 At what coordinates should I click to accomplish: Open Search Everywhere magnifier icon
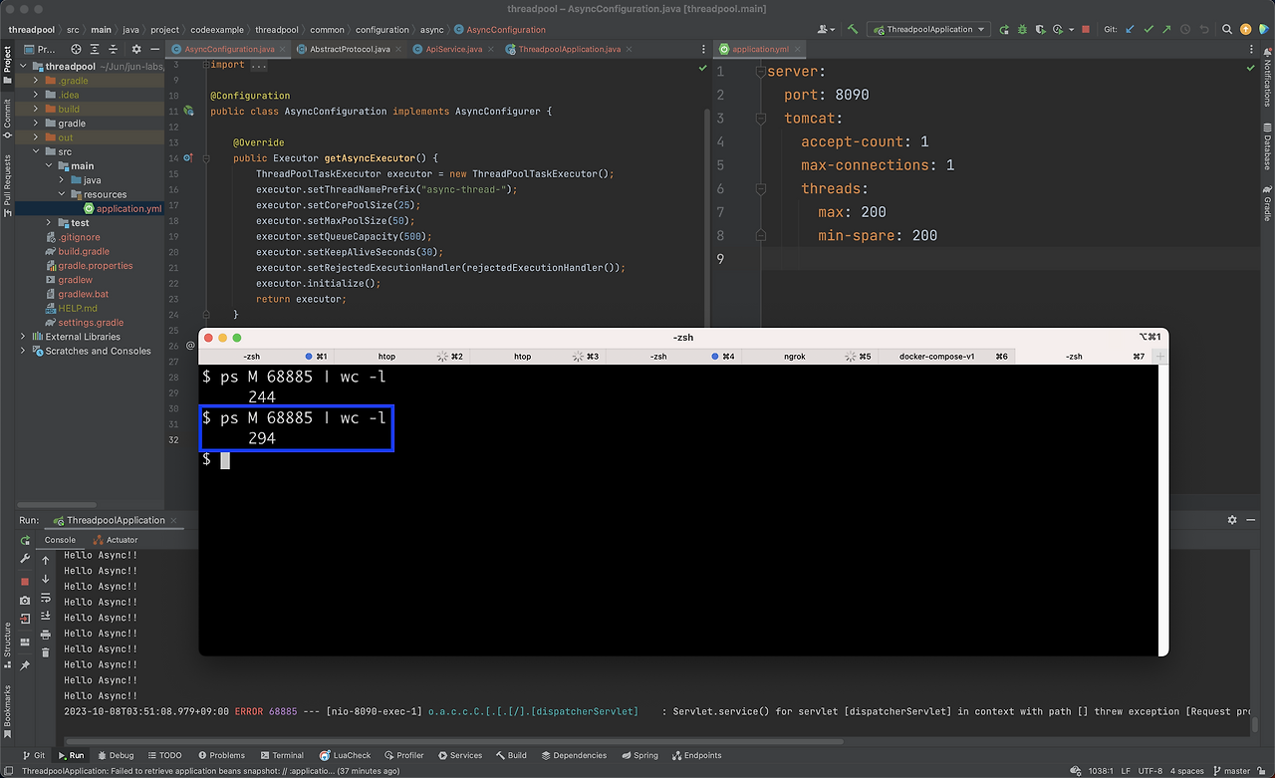click(x=1226, y=30)
